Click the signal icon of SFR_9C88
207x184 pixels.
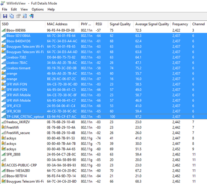[4, 111]
